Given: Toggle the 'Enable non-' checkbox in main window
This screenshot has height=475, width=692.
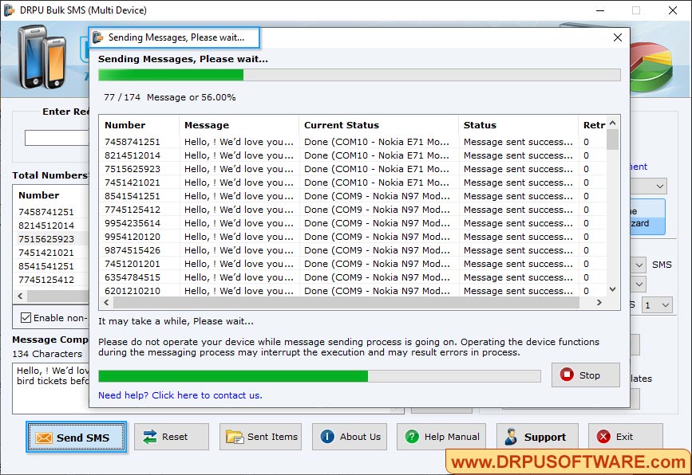Looking at the screenshot, I should pyautogui.click(x=26, y=318).
